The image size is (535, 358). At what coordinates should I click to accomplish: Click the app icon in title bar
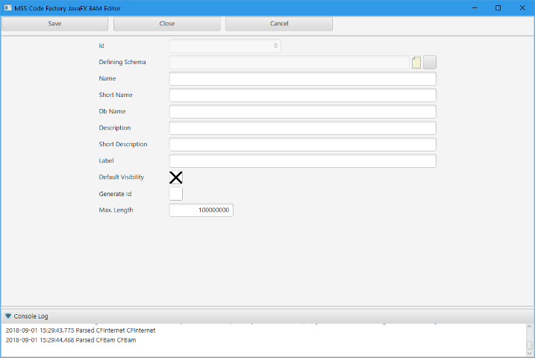click(x=7, y=7)
